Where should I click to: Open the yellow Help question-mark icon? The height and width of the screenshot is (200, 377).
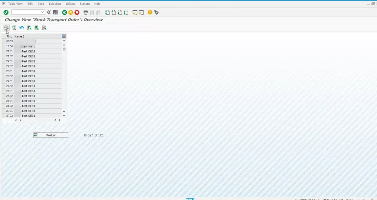pos(150,12)
